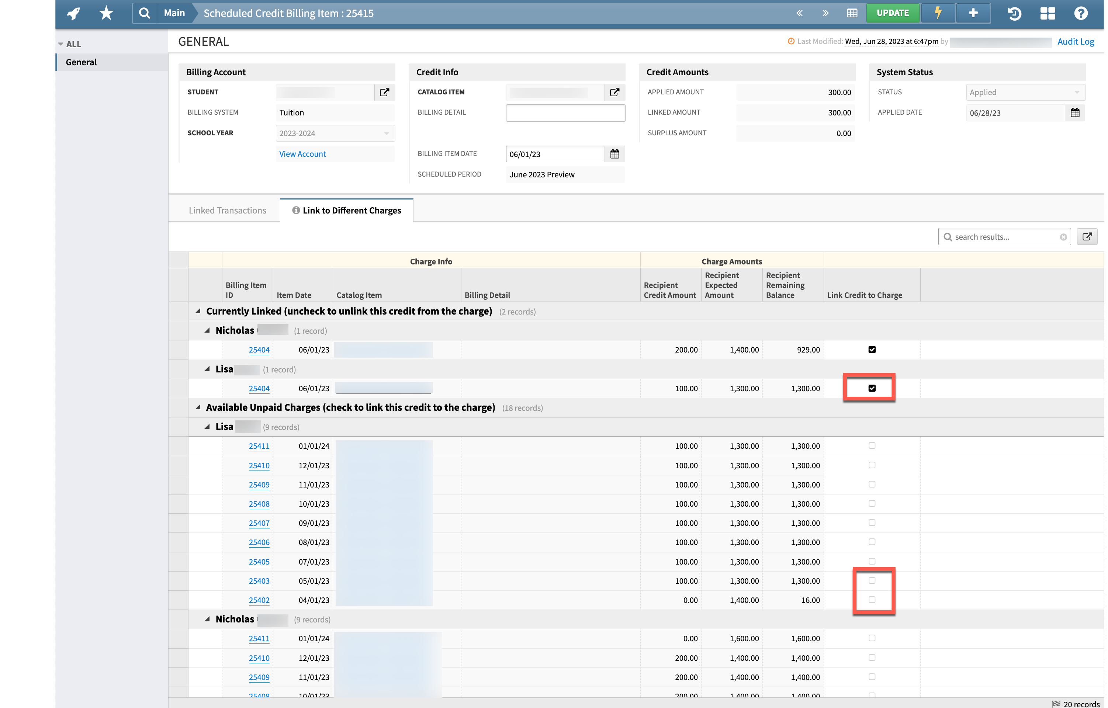
Task: Check Link Credit to Charge for charge 25411
Action: click(x=872, y=445)
